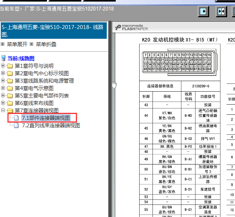The width and height of the screenshot is (235, 217).
Task: Click the collapse-both-arrows panel button in toolbar
Action: point(221,11)
